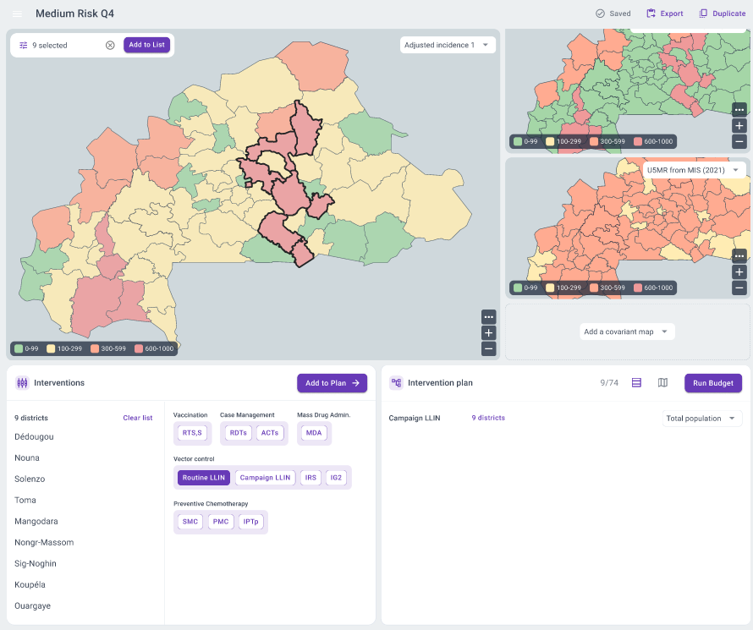Image resolution: width=753 pixels, height=630 pixels.
Task: Open the Adjusted incidence 1 dropdown
Action: point(448,45)
